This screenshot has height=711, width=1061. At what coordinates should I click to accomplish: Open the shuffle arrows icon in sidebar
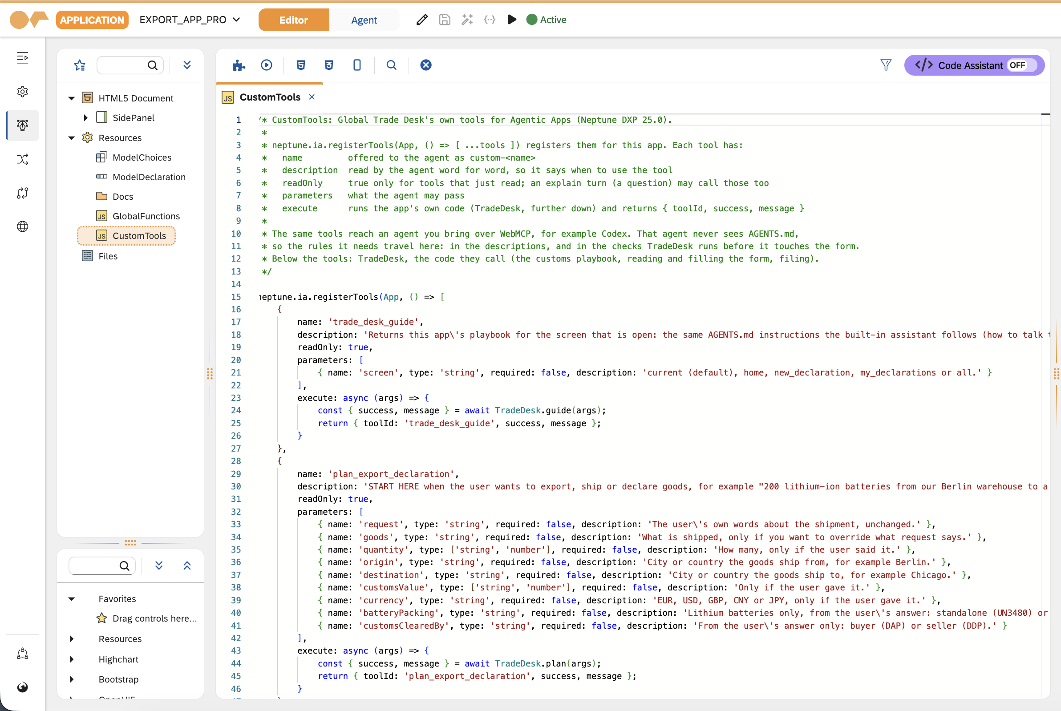pyautogui.click(x=22, y=159)
